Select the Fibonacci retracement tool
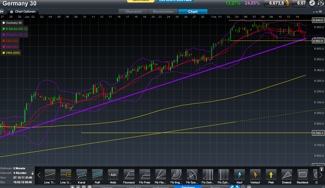The image size is (325, 188). (129, 174)
